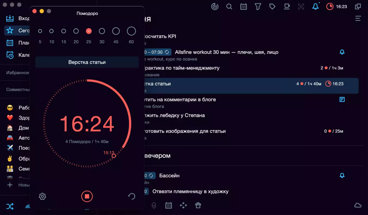Open Pomodoro settings gear icon
The height and width of the screenshot is (215, 368).
point(42,196)
